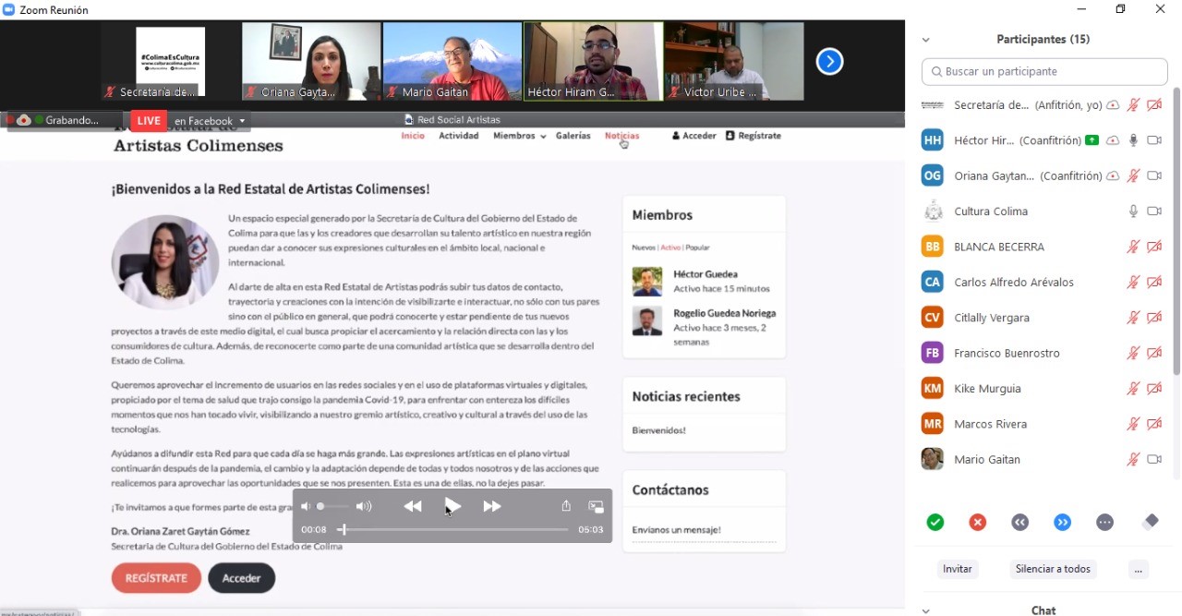The width and height of the screenshot is (1182, 616).
Task: Click the go faster reaction icon
Action: [x=1063, y=522]
